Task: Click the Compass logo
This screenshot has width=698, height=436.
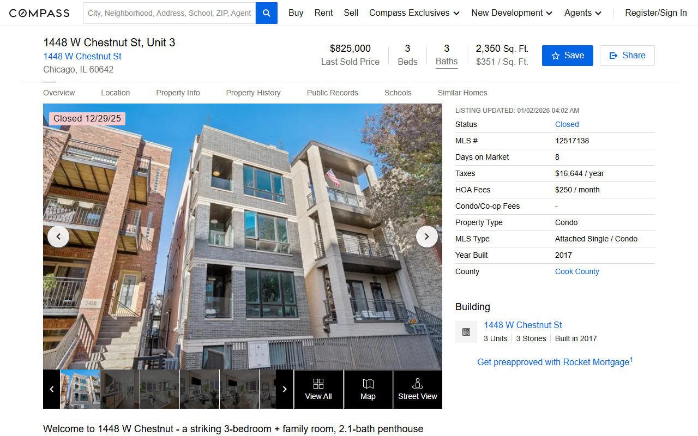Action: [x=39, y=13]
